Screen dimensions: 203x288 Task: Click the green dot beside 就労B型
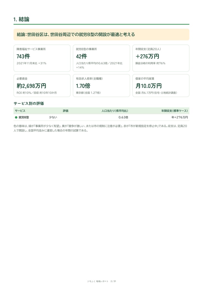pos(16,117)
